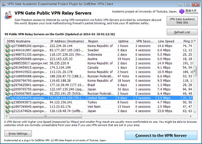Click the 6.4 Mbps line speed cell

click(164, 93)
